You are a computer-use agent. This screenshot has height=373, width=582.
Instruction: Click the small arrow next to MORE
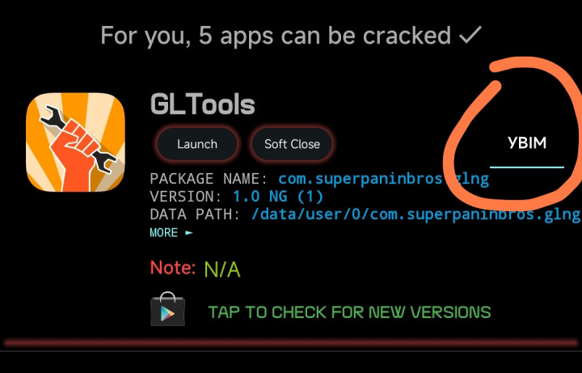[189, 233]
